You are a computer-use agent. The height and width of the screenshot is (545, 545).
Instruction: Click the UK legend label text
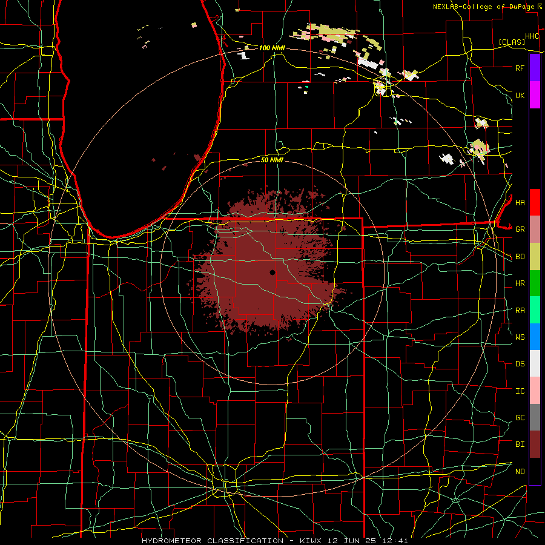tap(520, 95)
